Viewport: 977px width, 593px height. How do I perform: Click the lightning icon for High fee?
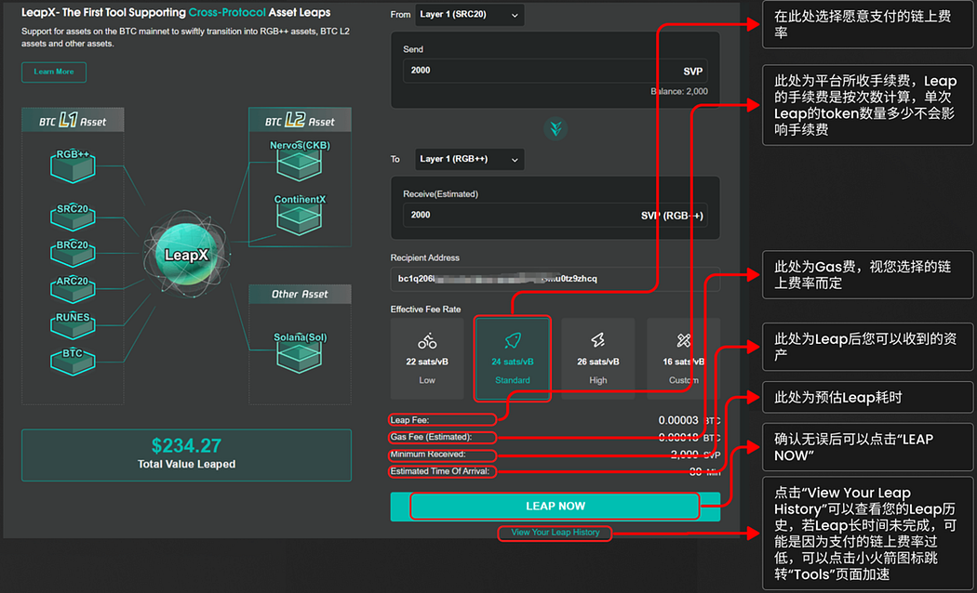click(597, 340)
